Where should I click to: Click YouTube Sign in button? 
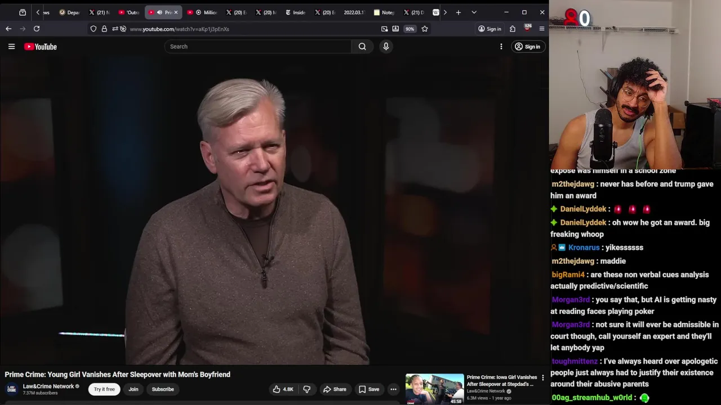point(527,47)
